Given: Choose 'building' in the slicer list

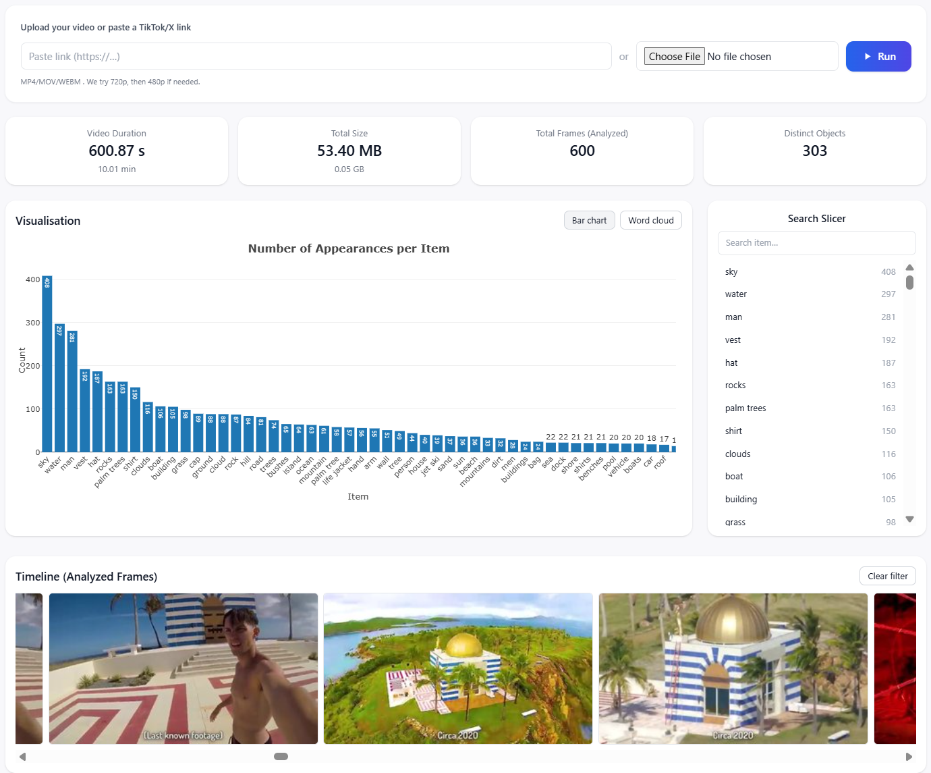Looking at the screenshot, I should coord(741,500).
